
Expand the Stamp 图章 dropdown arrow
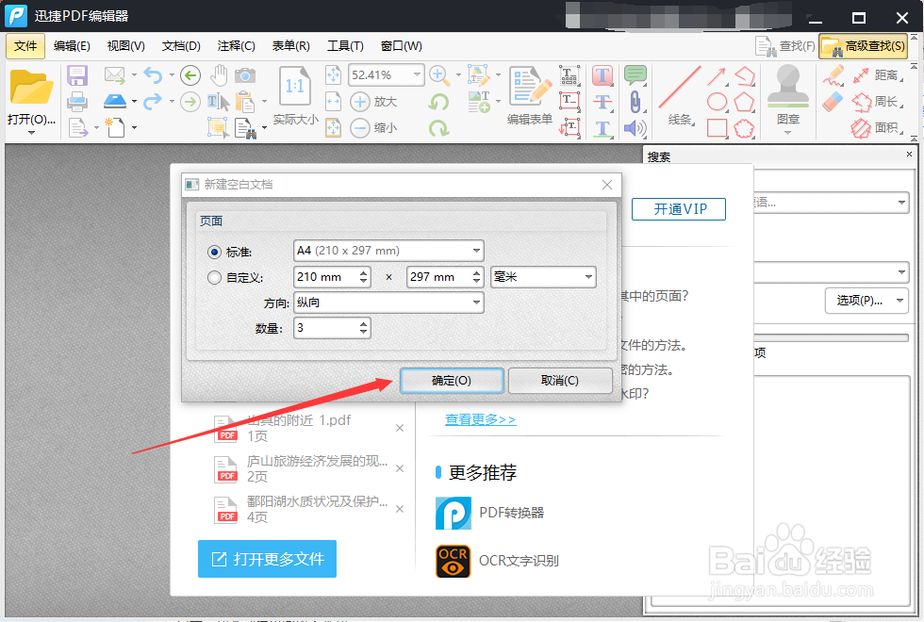[788, 133]
